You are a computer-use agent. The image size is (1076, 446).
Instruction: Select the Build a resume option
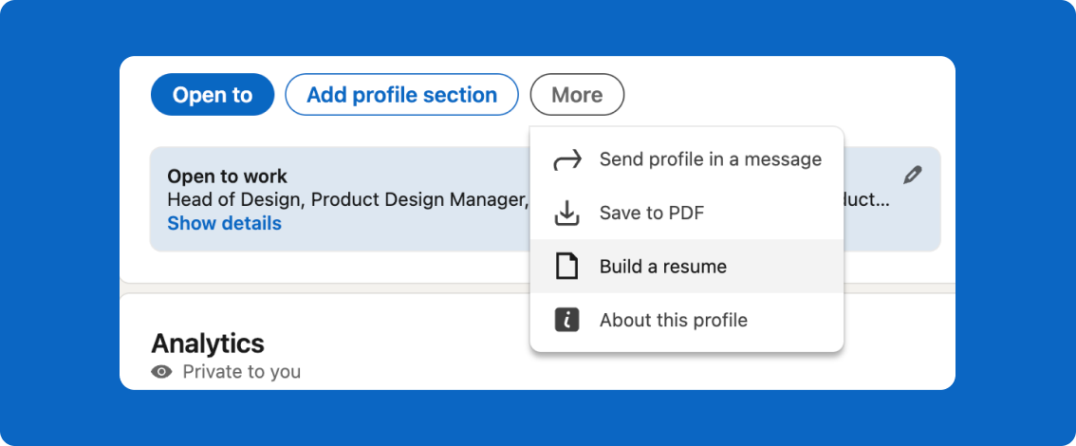662,267
